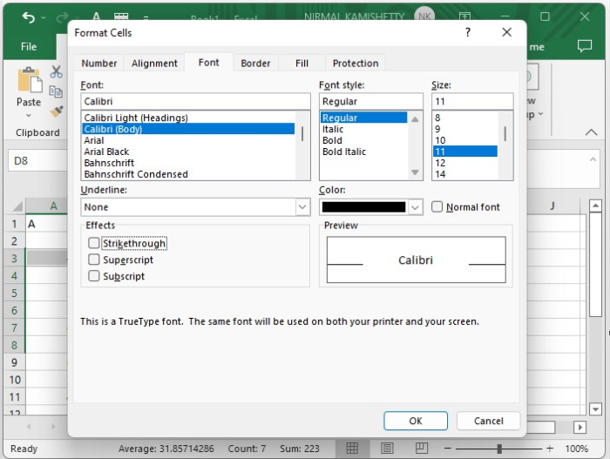This screenshot has height=459, width=610.
Task: Enable the Subscript effect
Action: coord(94,276)
